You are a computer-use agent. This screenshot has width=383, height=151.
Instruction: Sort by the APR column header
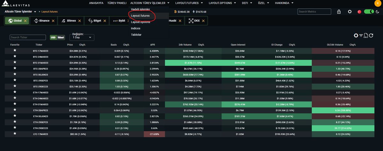153,45
